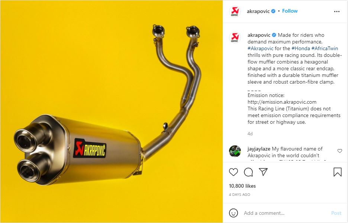Open the #Akrapovic hashtag in caption
Image resolution: width=348 pixels, height=223 pixels.
coord(260,48)
